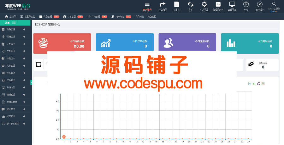Viewport: 284px width, 145px height.
Task: Open the refund requests tile showing 0
Action: pyautogui.click(x=262, y=65)
